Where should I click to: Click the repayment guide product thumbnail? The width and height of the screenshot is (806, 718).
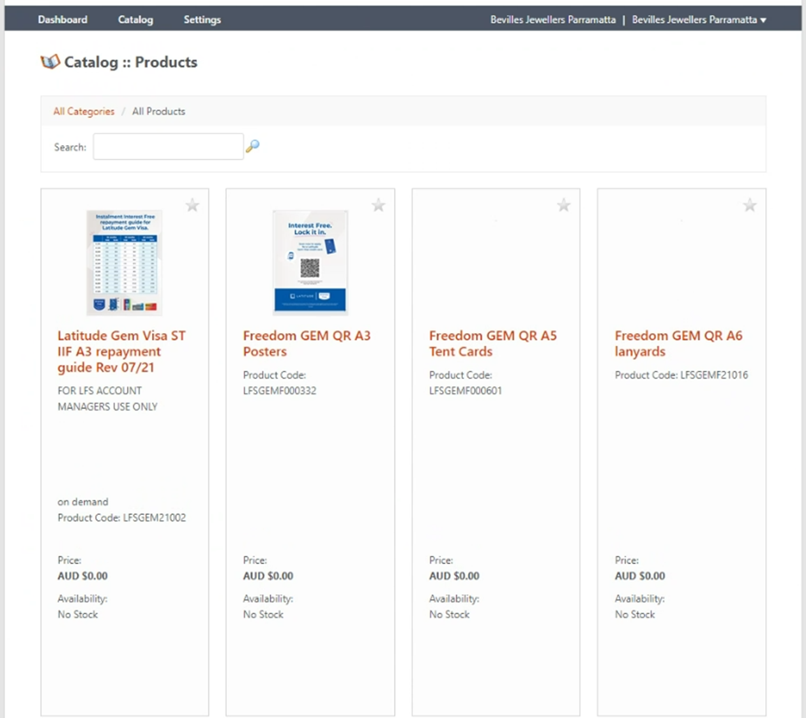coord(125,262)
